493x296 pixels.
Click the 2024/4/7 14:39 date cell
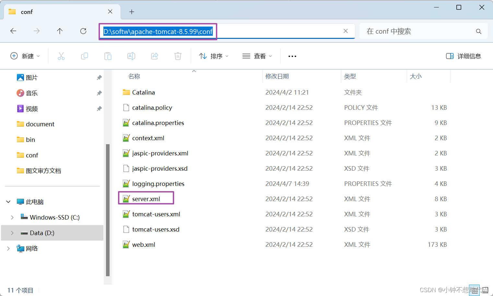coord(287,184)
